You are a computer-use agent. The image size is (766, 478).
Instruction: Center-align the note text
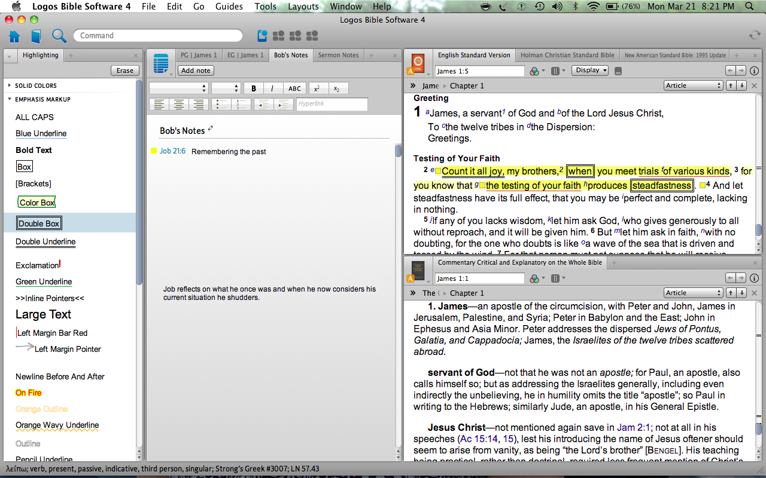(178, 105)
